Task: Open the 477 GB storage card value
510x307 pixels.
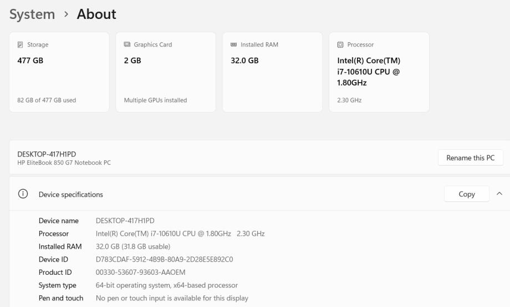Action: (30, 61)
